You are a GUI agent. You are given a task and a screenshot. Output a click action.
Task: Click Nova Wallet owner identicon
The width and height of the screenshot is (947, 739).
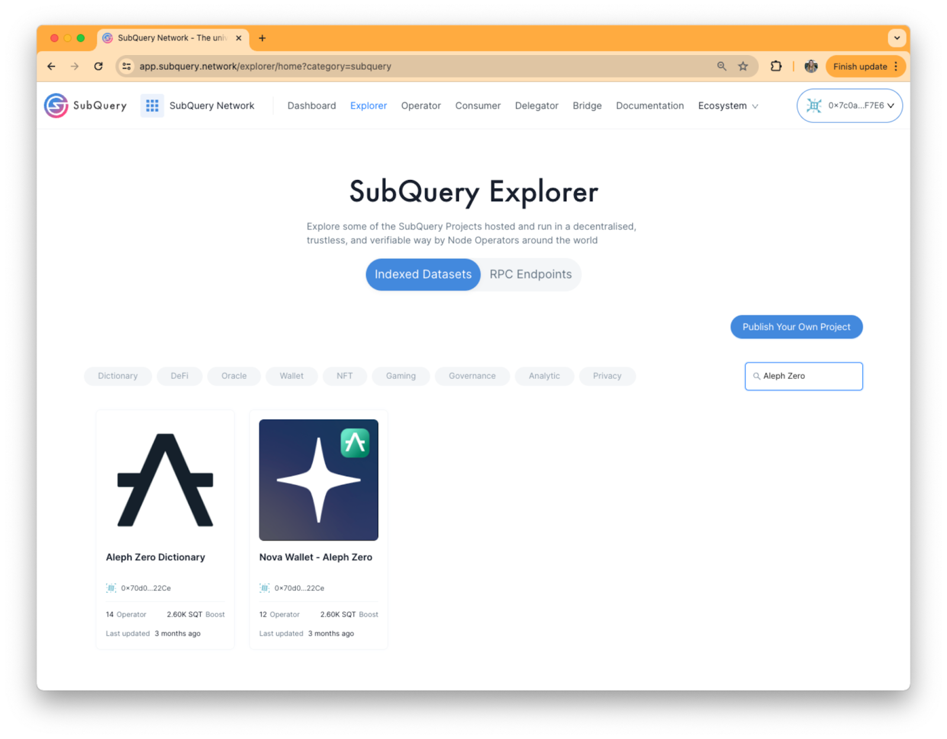coord(265,588)
